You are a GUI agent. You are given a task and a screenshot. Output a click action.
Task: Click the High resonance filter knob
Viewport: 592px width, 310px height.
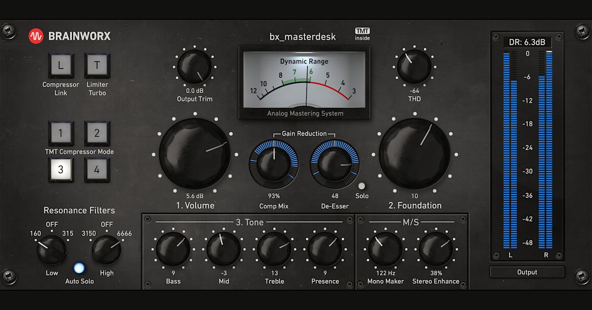click(x=107, y=249)
